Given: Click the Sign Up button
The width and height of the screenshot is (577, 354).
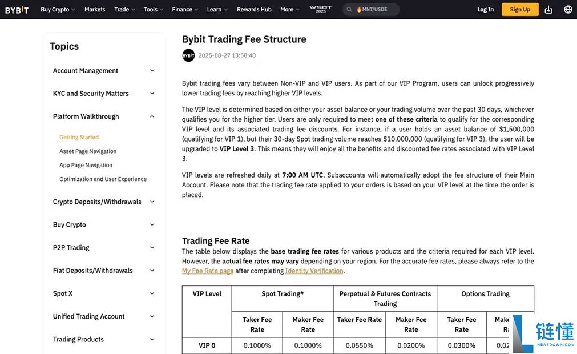Looking at the screenshot, I should pyautogui.click(x=520, y=10).
